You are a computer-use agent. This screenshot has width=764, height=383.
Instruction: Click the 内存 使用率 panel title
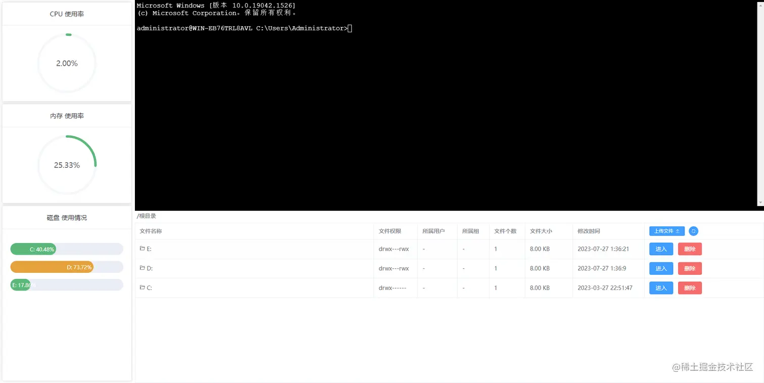67,116
